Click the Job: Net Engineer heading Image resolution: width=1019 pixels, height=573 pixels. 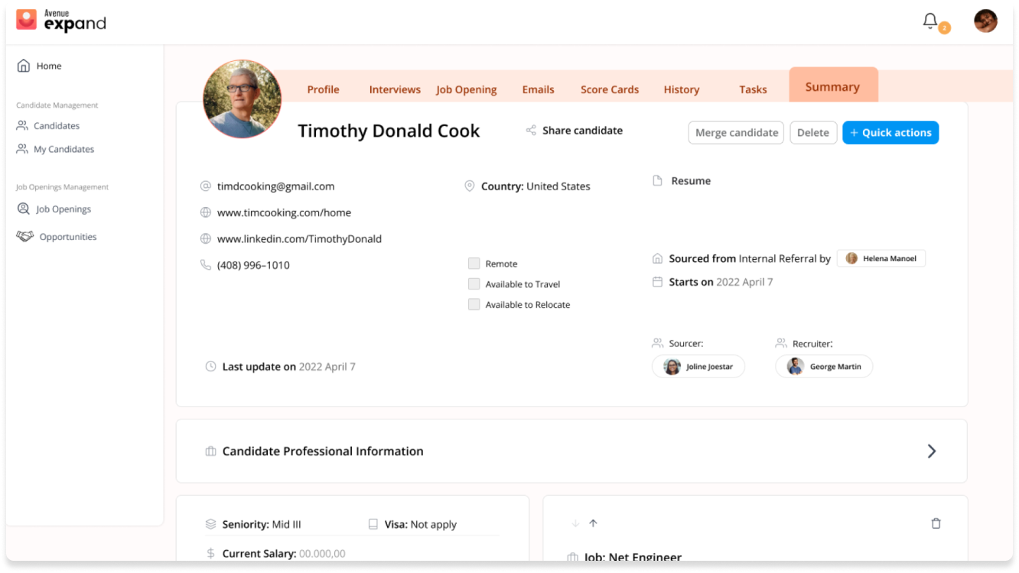pyautogui.click(x=633, y=557)
